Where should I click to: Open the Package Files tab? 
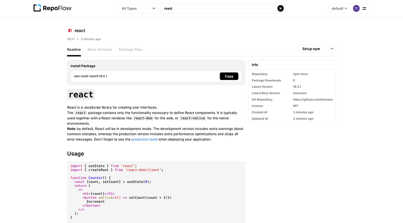click(x=131, y=49)
